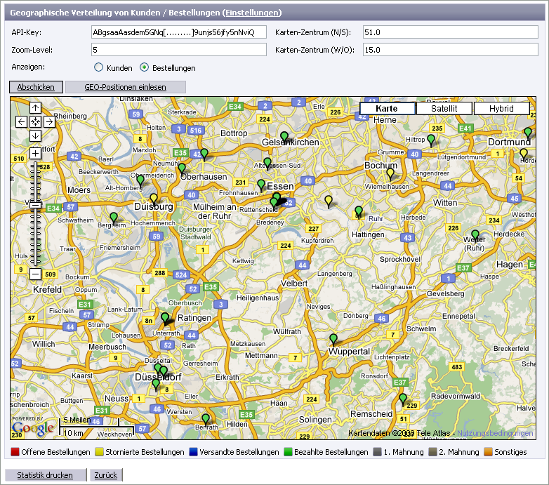Viewport: 549px width, 485px height.
Task: Click the Velbert city label
Action: click(x=294, y=284)
